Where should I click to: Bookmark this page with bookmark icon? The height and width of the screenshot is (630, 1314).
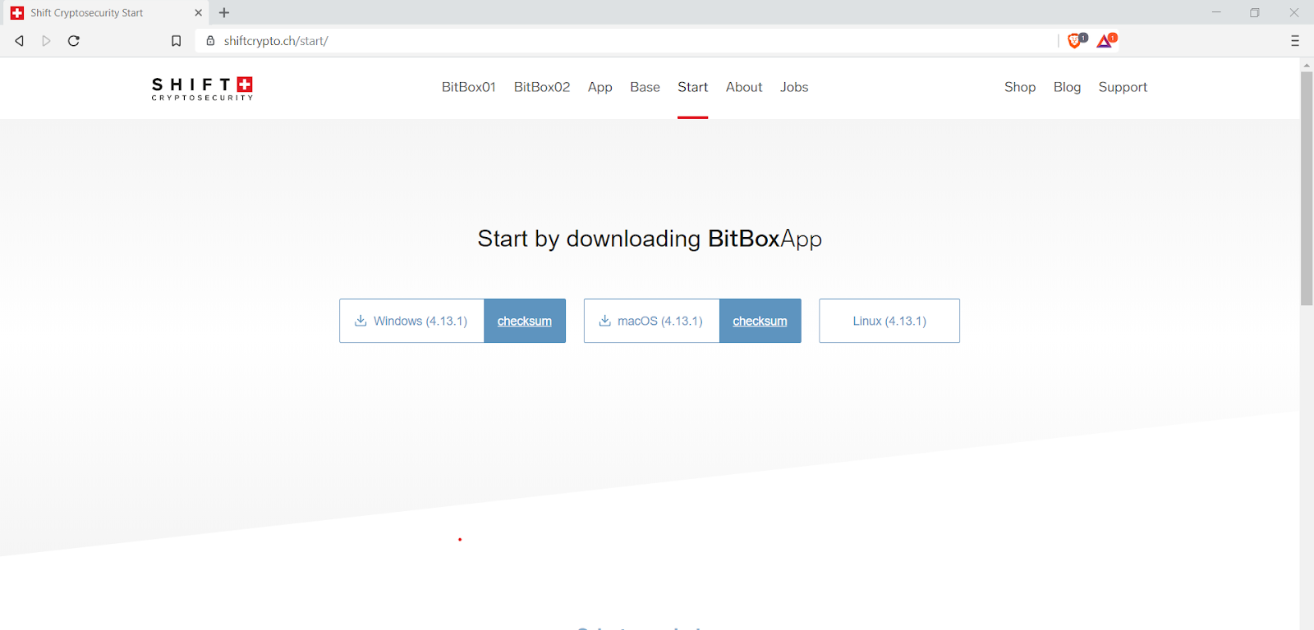pyautogui.click(x=176, y=41)
